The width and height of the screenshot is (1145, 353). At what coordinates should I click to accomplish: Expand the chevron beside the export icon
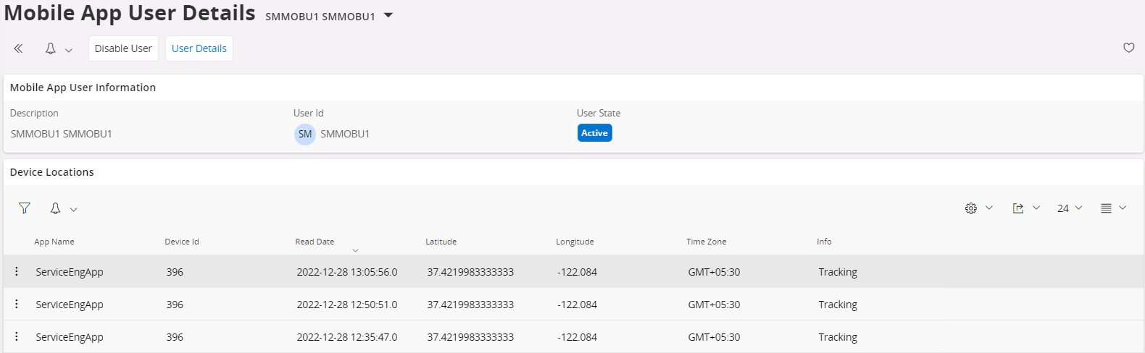(x=1036, y=208)
